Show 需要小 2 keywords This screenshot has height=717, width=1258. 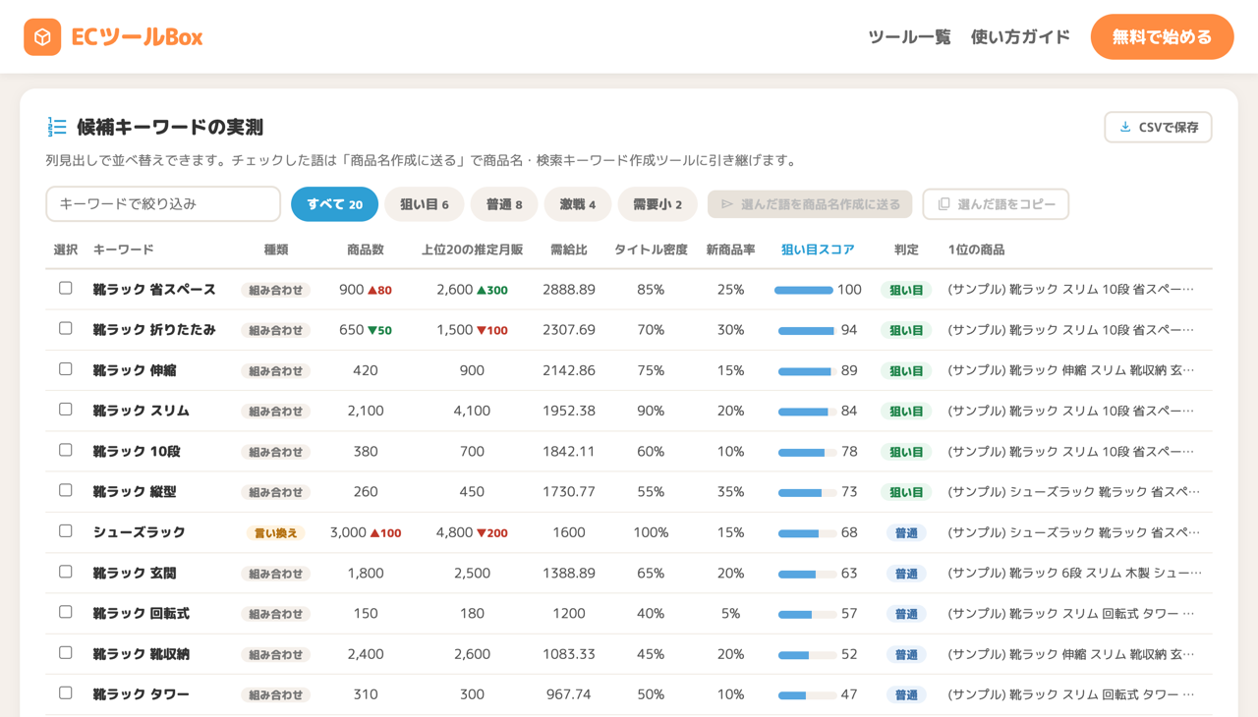[658, 204]
